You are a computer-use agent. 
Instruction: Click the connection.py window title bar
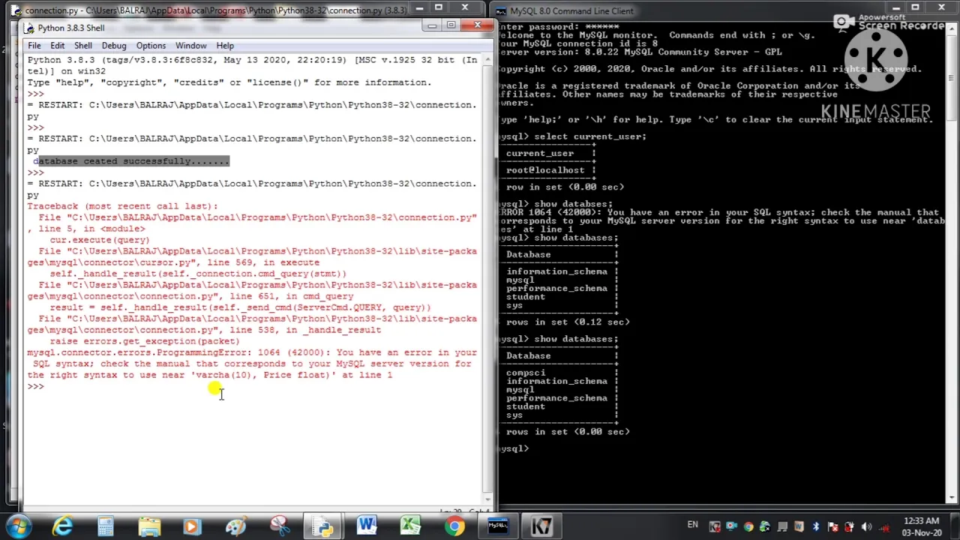point(217,10)
